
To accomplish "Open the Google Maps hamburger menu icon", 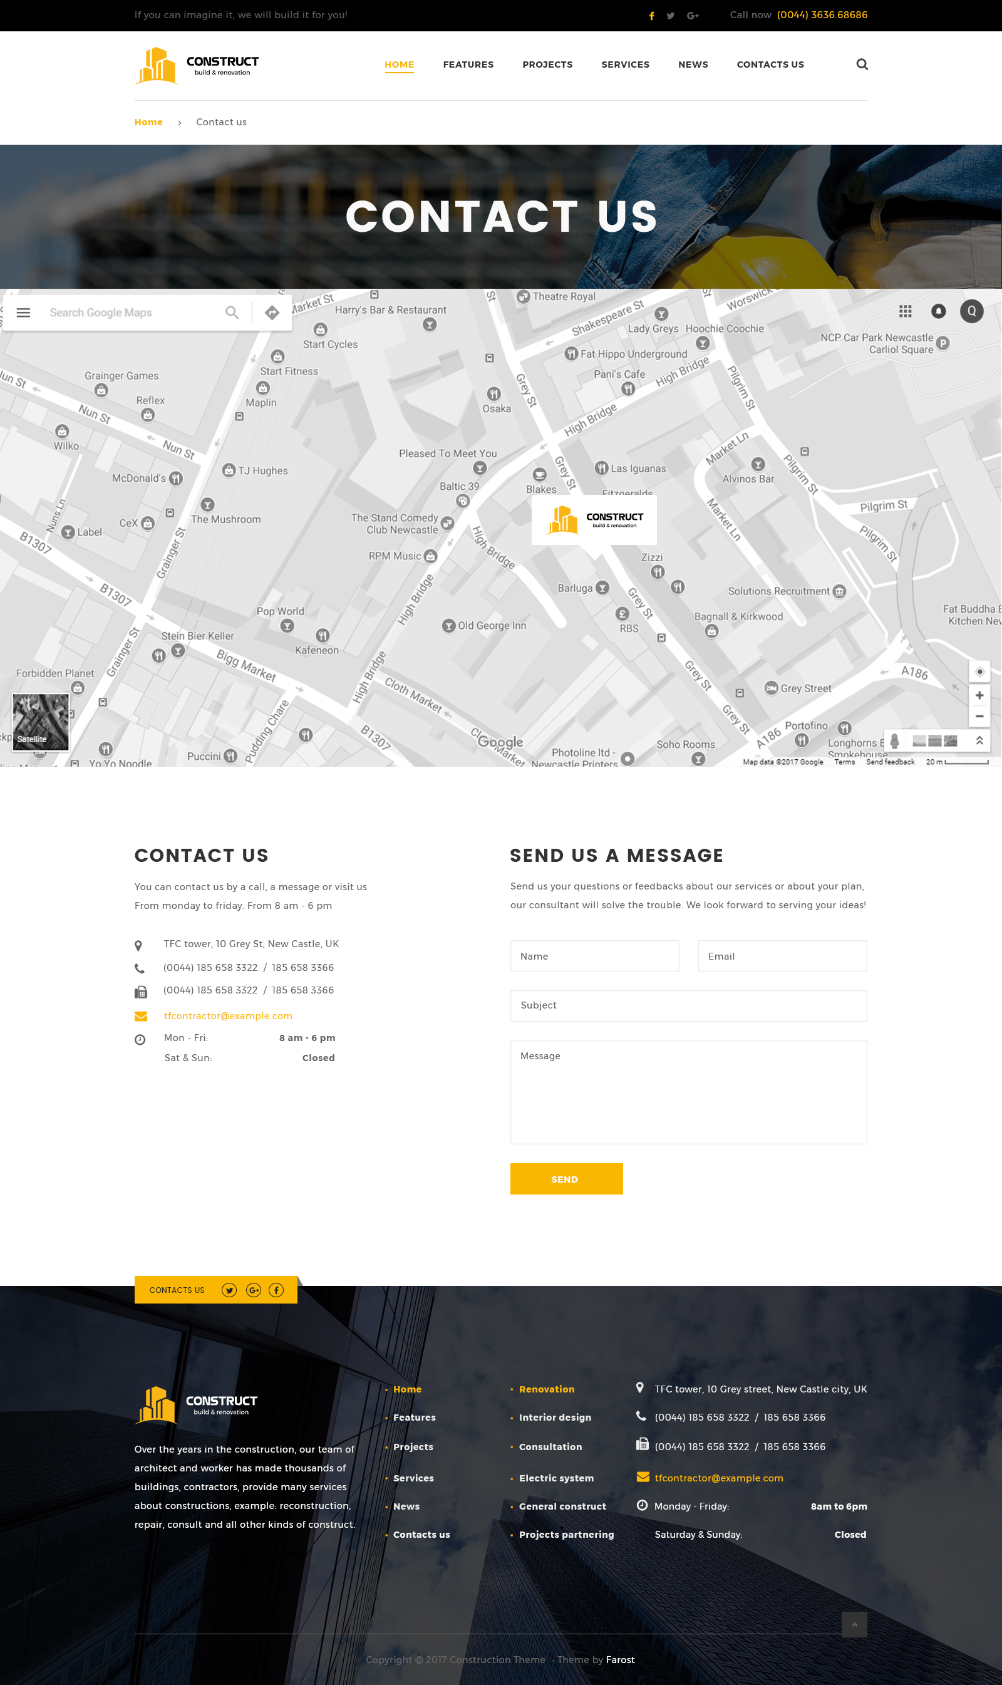I will pos(23,312).
